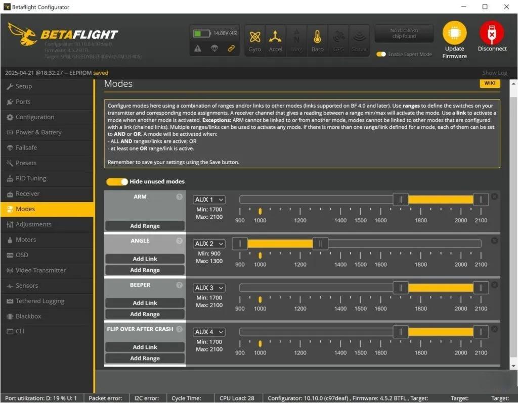Open the WIKI link for Modes
The image size is (518, 403).
(490, 83)
